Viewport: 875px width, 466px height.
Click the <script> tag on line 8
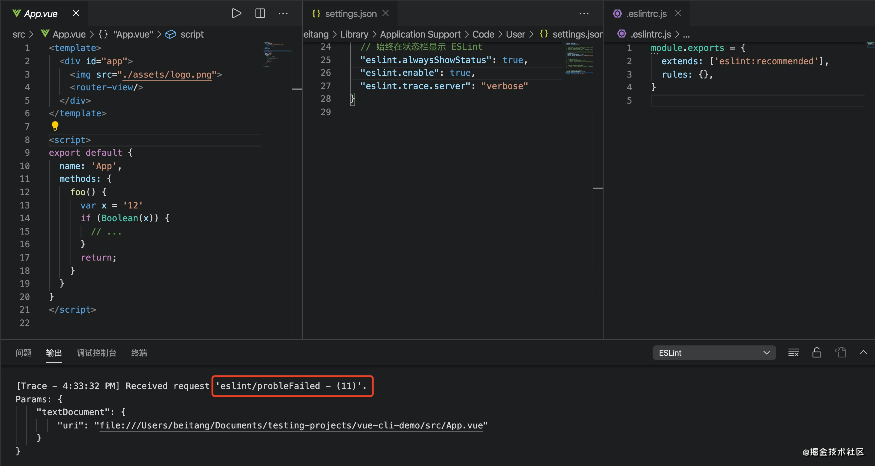[70, 140]
